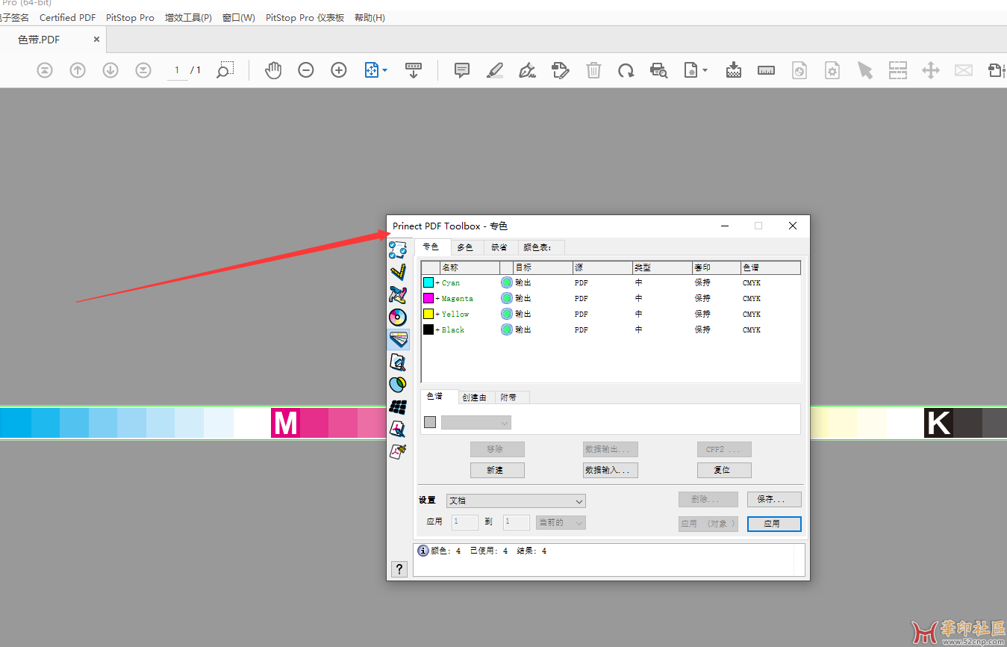1007x647 pixels.
Task: Click the Cyan color swatch
Action: point(428,282)
